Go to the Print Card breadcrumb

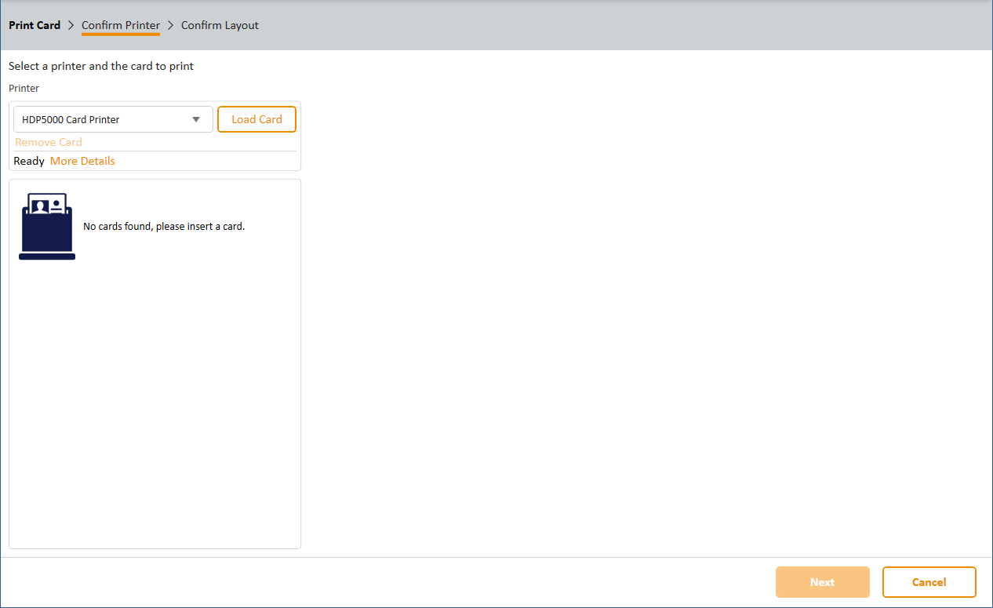pyautogui.click(x=35, y=25)
